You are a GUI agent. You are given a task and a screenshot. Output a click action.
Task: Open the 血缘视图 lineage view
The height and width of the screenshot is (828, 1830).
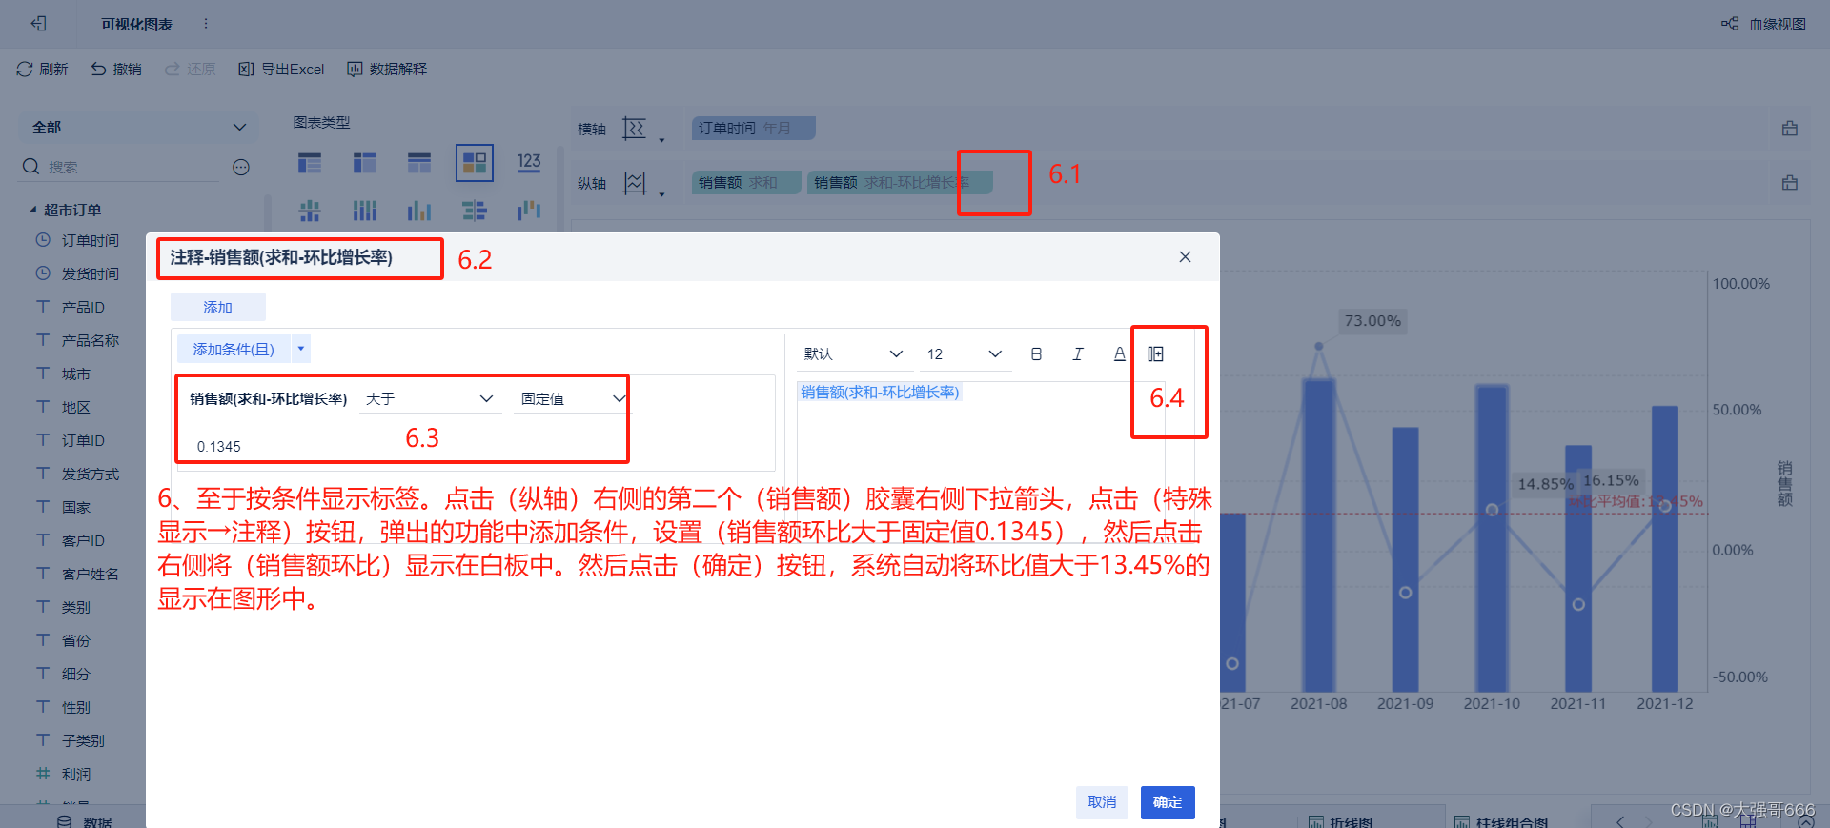[x=1763, y=24]
